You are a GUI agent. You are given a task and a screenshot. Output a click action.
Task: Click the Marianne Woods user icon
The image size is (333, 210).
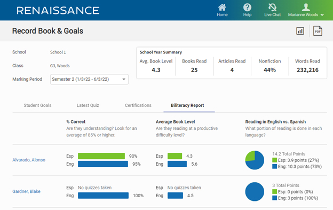click(306, 7)
